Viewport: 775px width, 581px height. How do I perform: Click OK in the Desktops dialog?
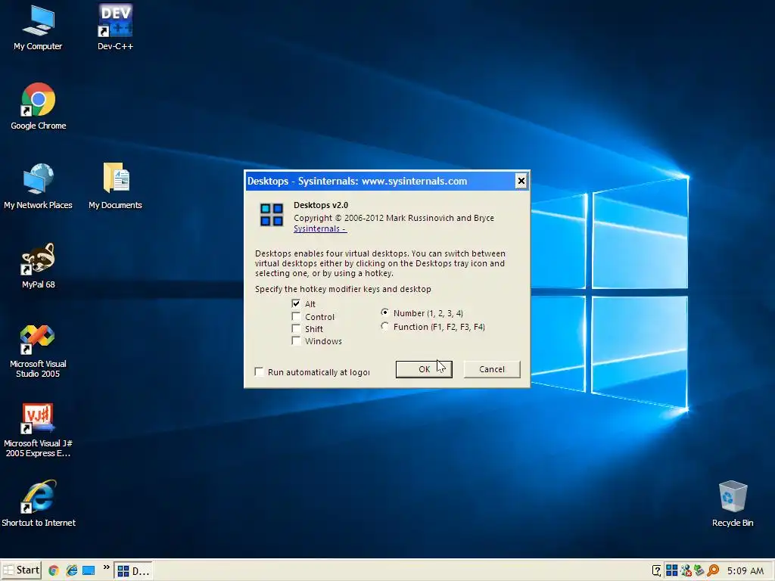pos(424,369)
